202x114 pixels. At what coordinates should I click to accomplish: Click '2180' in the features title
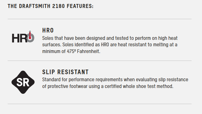(59, 6)
